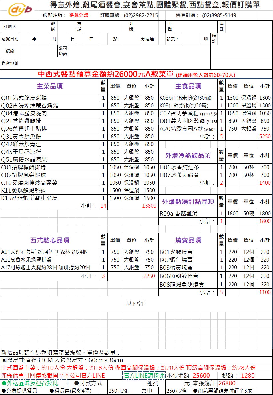
Task: Click quantity cell for H06冰香純紅茶
Action: (x=221, y=167)
